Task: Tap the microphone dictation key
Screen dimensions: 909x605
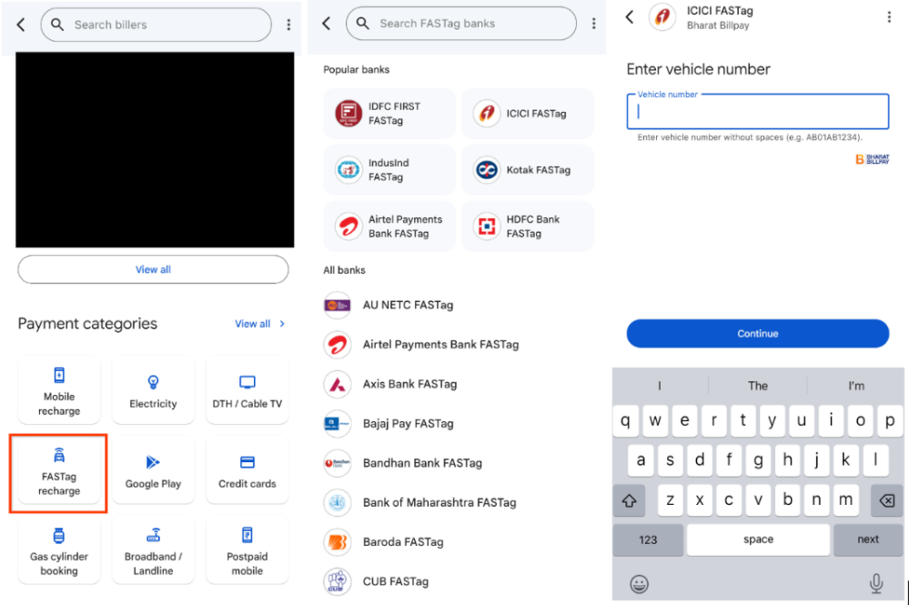Action: [876, 583]
